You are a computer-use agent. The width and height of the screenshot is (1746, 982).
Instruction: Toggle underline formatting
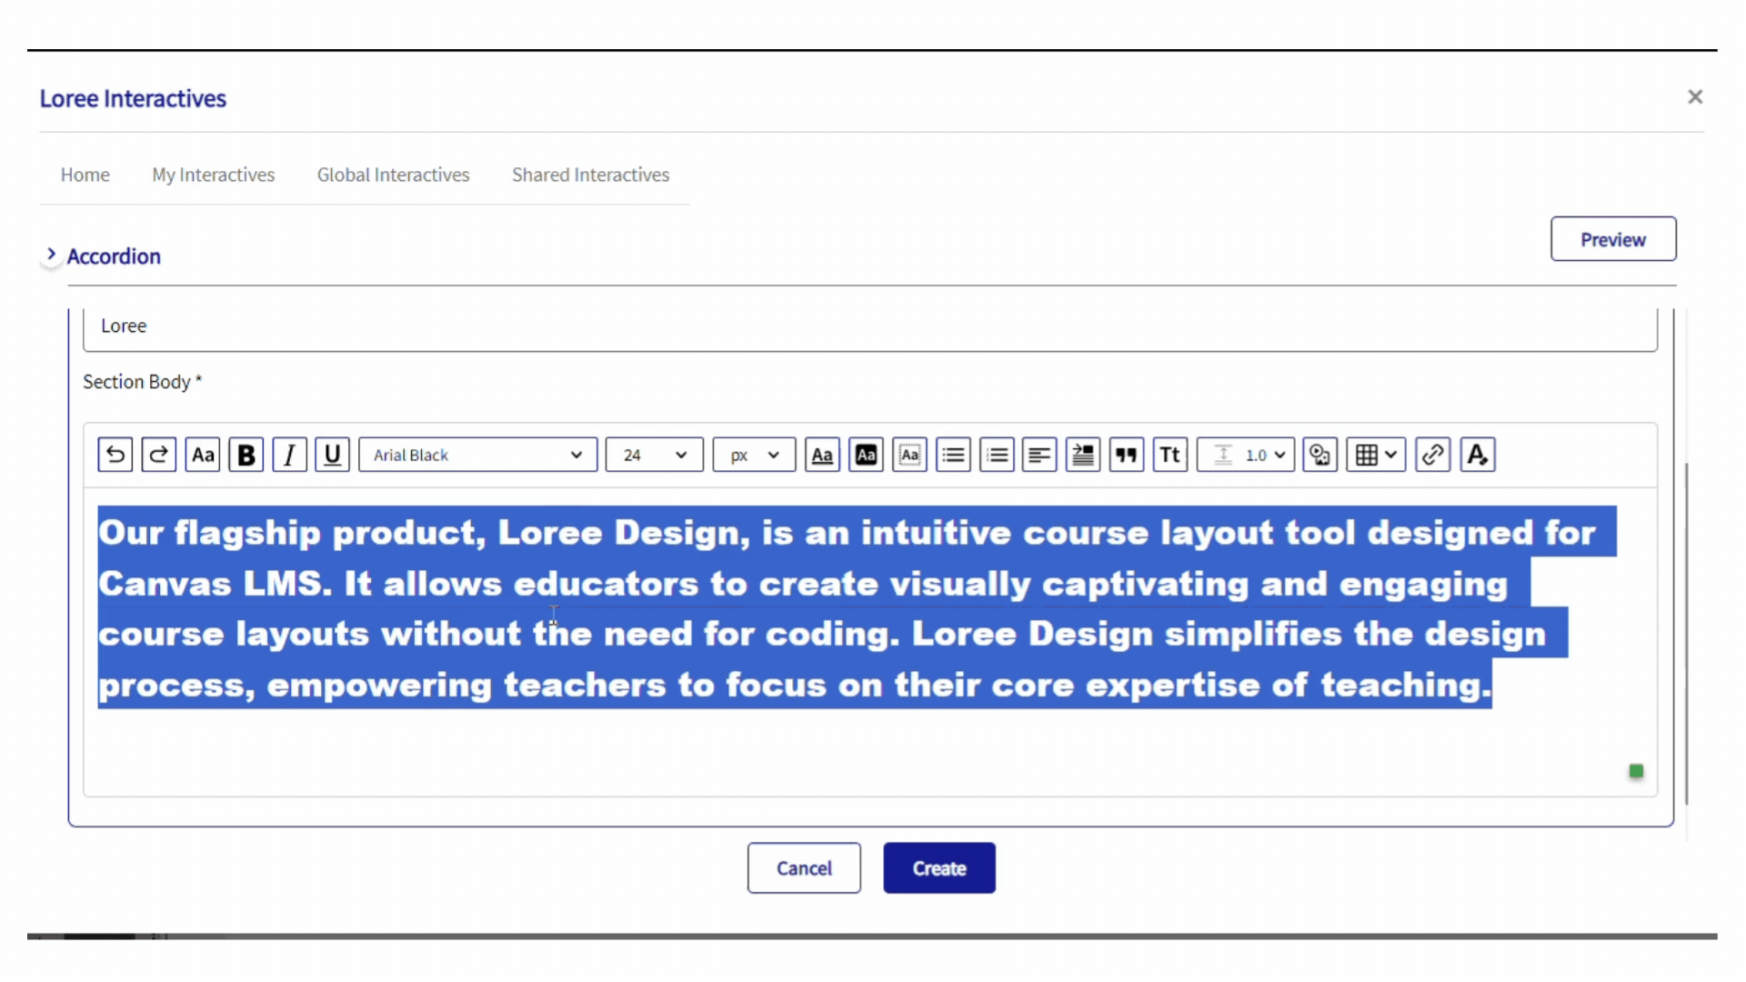(333, 455)
